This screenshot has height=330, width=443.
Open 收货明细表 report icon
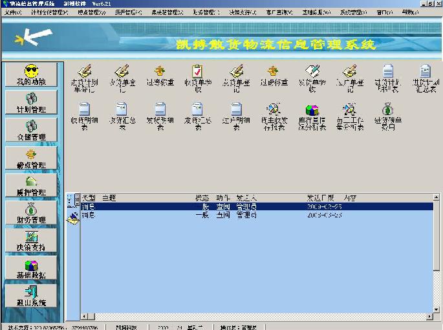(84, 116)
